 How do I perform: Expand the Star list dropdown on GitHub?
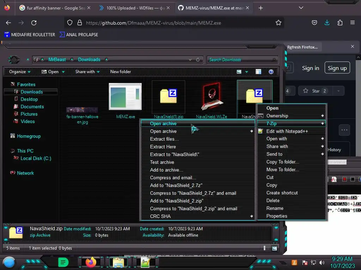[x=338, y=91]
